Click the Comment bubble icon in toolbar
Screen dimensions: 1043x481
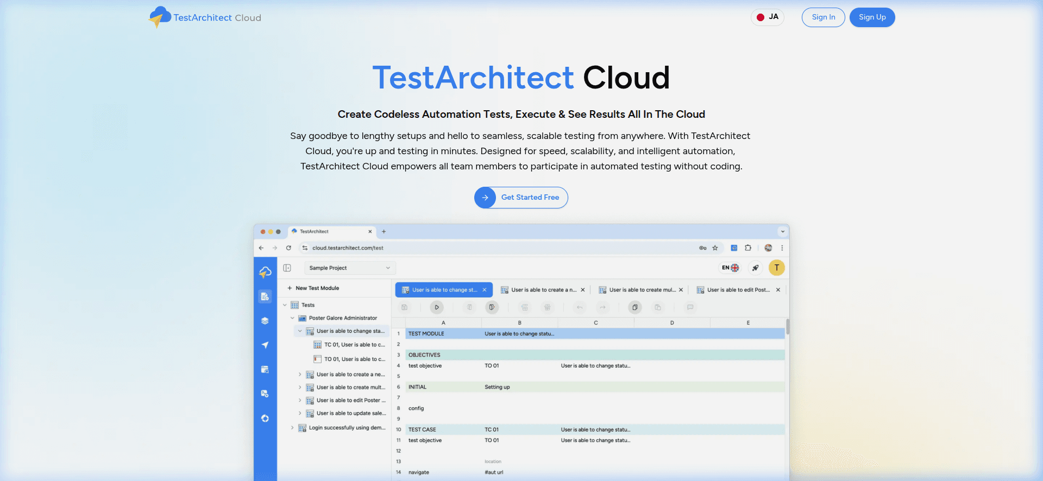point(690,307)
